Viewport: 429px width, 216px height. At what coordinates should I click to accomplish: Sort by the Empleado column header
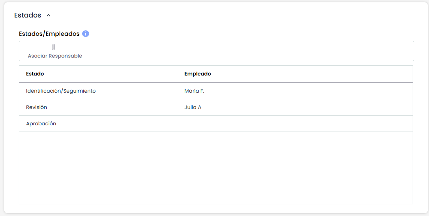(x=198, y=74)
